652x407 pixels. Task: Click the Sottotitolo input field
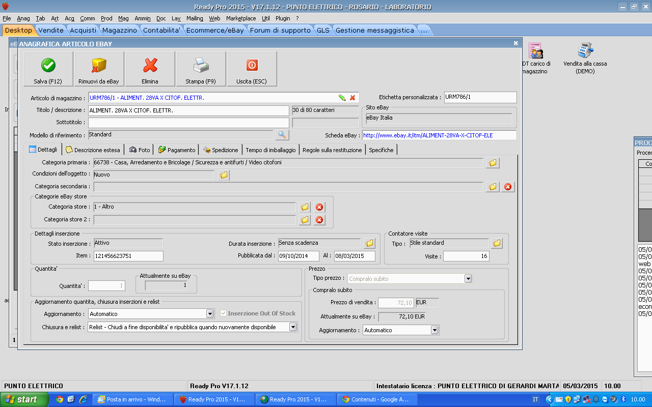[188, 123]
